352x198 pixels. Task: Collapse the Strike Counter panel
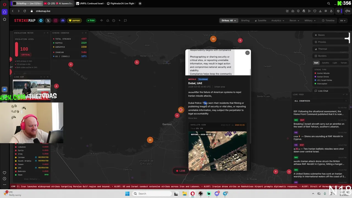pos(82,33)
